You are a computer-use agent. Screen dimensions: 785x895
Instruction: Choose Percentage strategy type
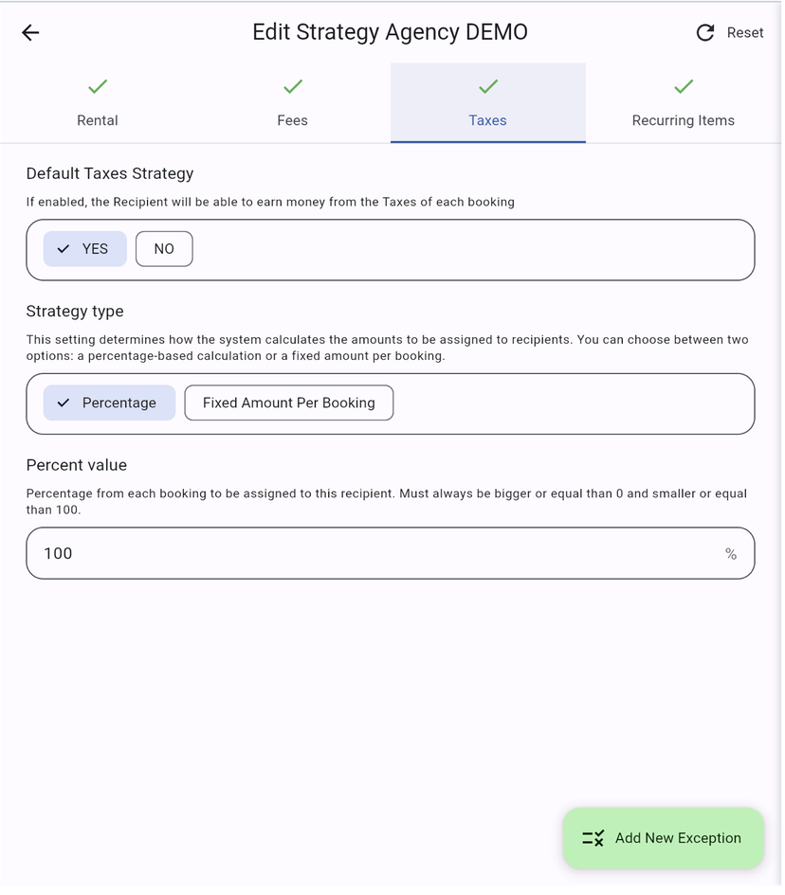(109, 403)
